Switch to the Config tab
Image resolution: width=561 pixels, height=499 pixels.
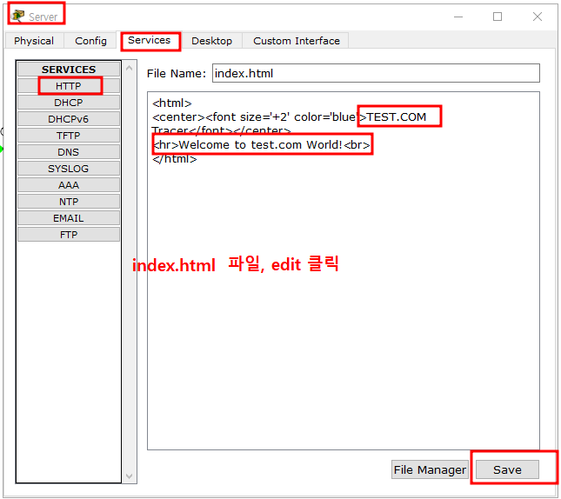90,41
